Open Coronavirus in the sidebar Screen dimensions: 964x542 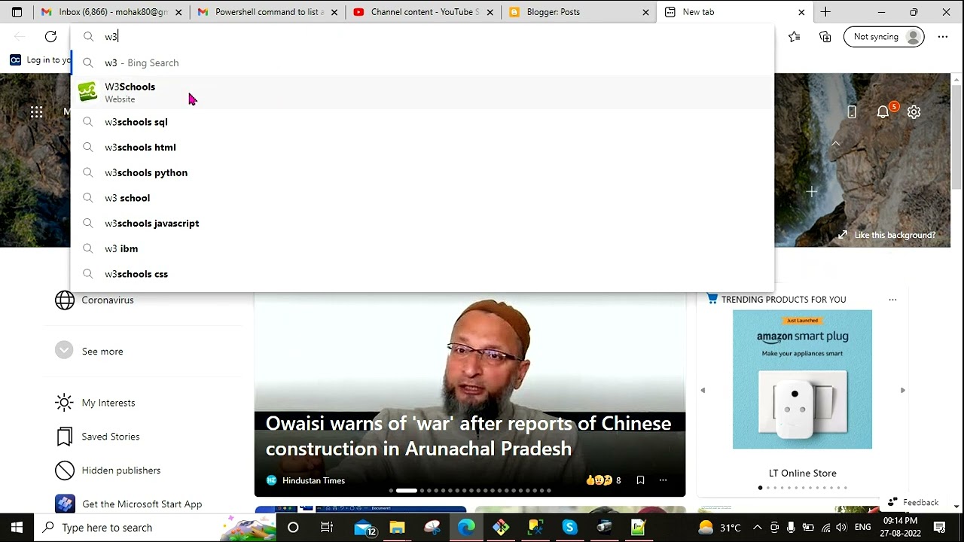point(94,300)
